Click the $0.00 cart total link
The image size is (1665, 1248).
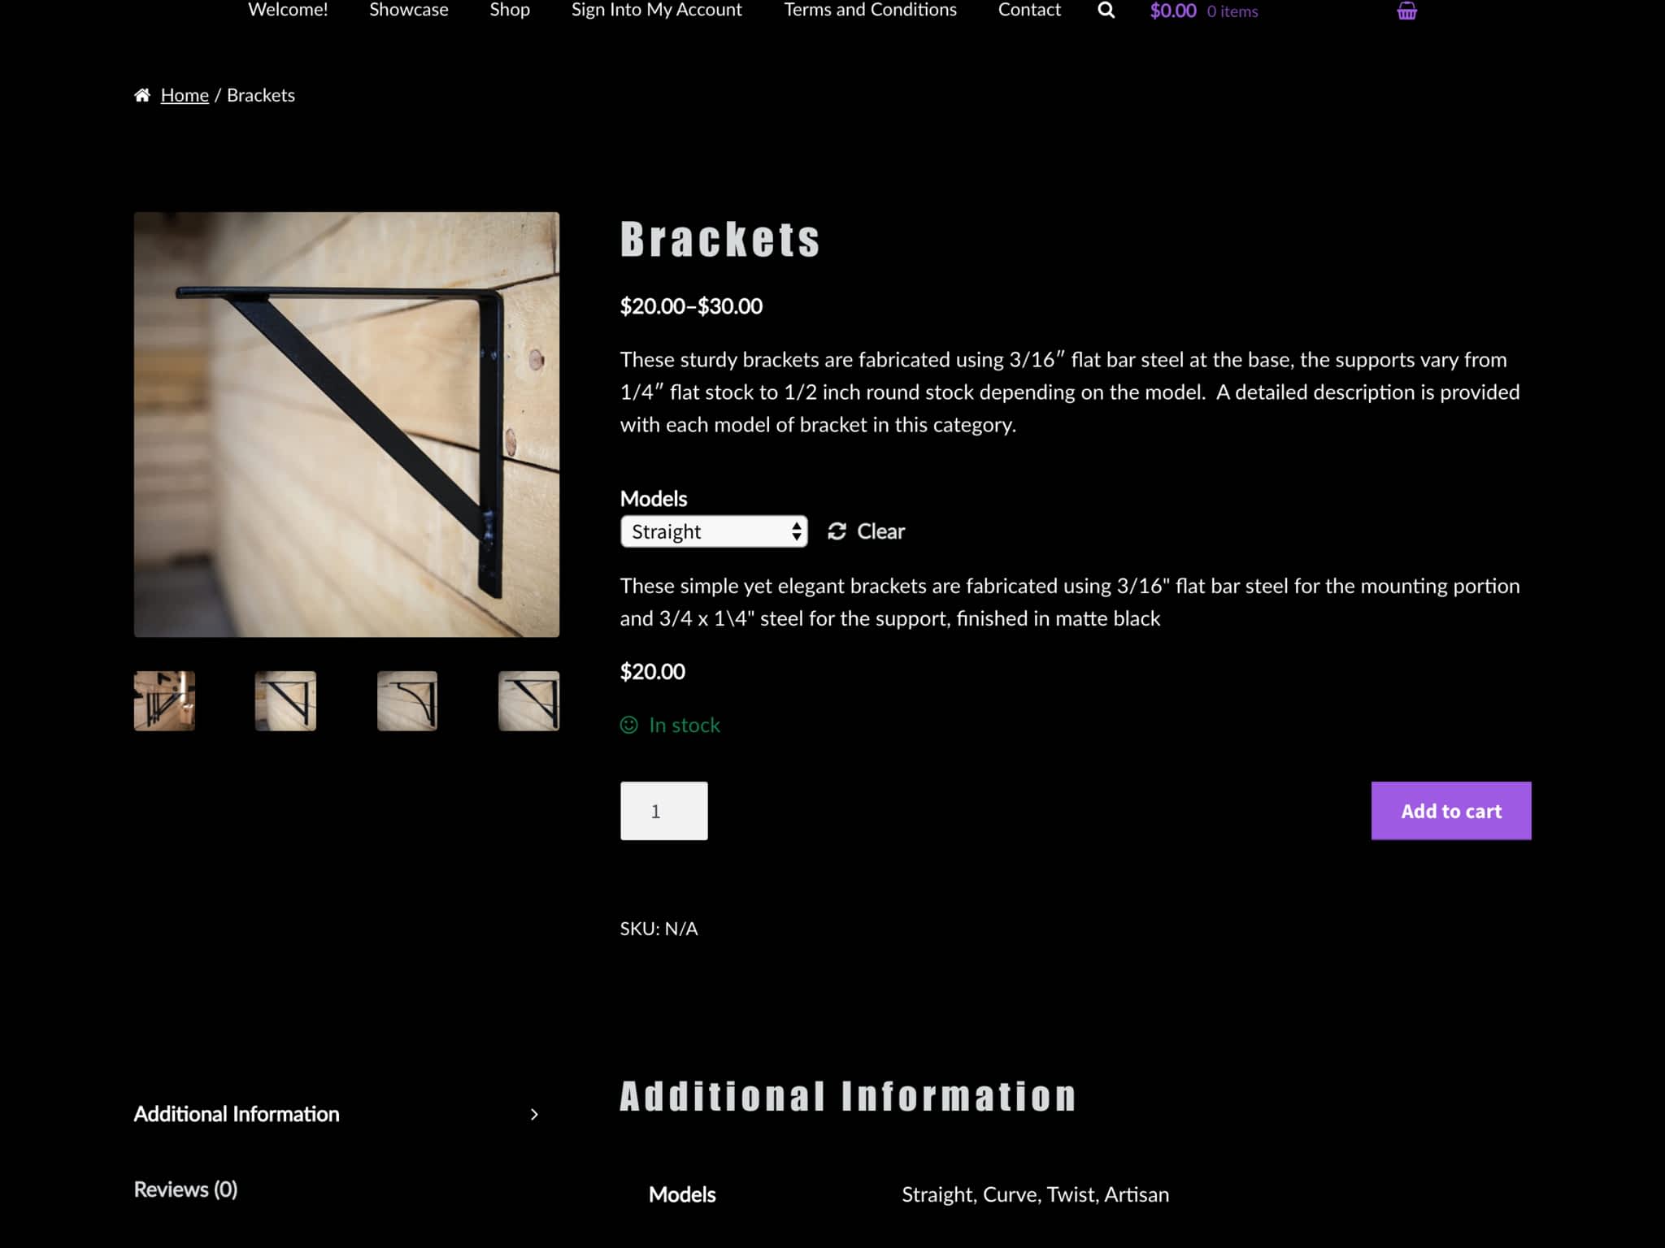[1172, 11]
